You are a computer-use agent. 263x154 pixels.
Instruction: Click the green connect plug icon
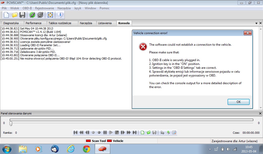[x=32, y=15]
